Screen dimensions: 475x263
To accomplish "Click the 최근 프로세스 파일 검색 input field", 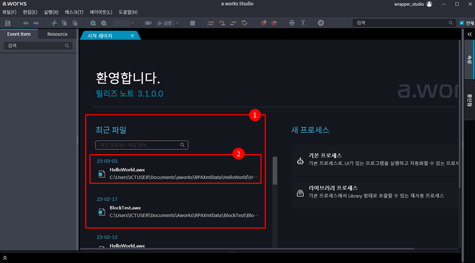I will pos(142,145).
